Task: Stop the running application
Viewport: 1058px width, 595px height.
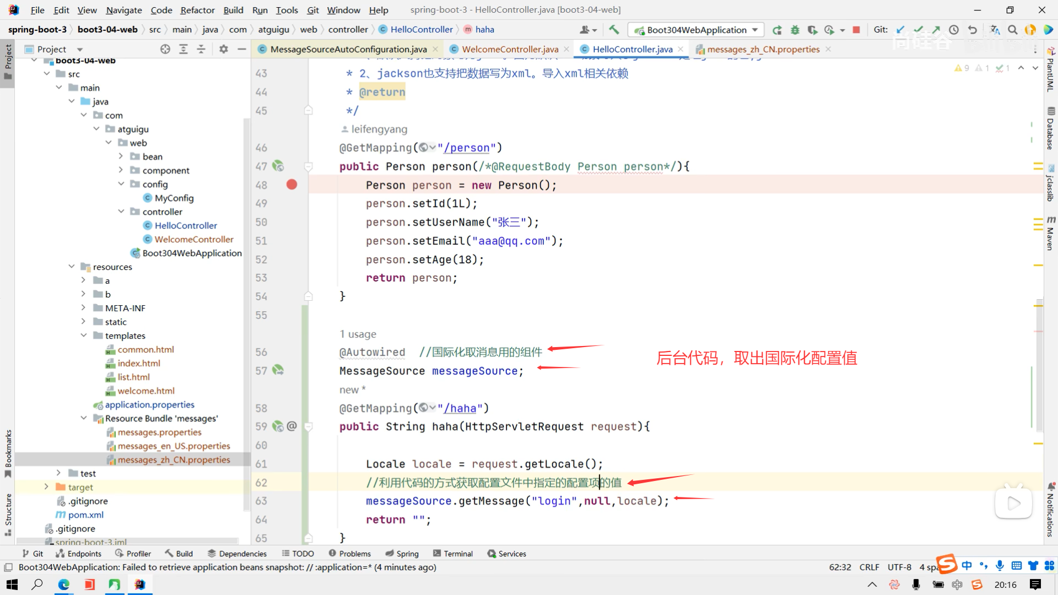Action: 856,30
